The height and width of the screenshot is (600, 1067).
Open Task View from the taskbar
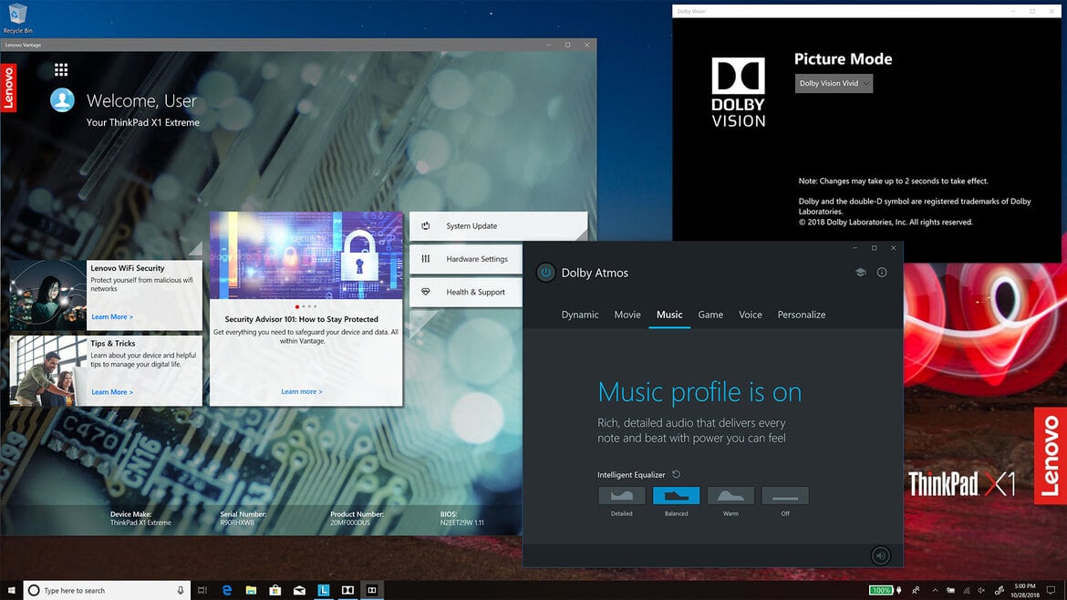tap(202, 590)
